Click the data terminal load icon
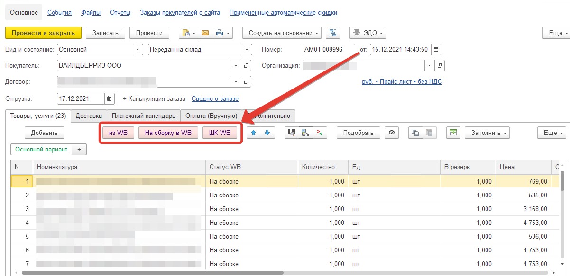This screenshot has height=276, width=570. [306, 133]
